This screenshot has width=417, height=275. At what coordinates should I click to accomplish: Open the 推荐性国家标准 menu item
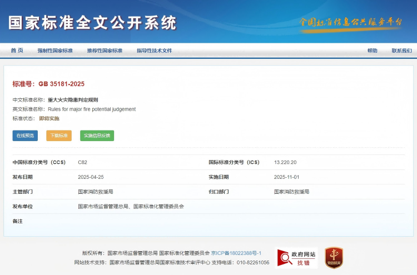105,51
